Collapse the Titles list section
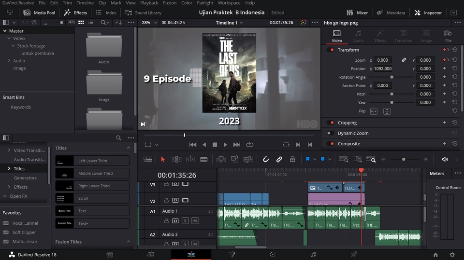 (129, 148)
